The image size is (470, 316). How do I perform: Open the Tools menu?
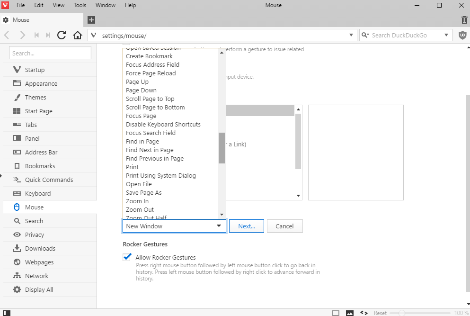tap(80, 5)
